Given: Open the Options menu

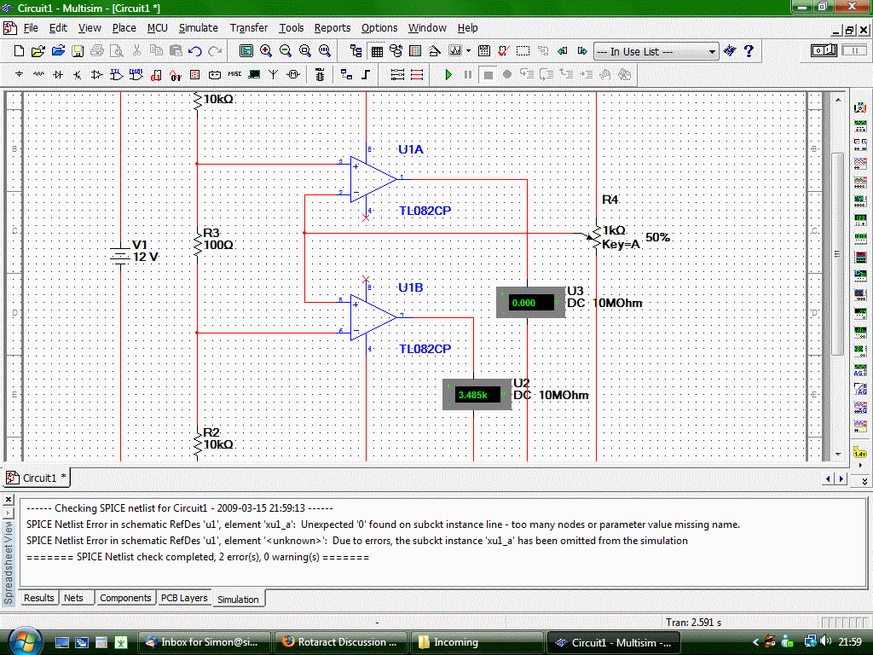Looking at the screenshot, I should pyautogui.click(x=379, y=28).
